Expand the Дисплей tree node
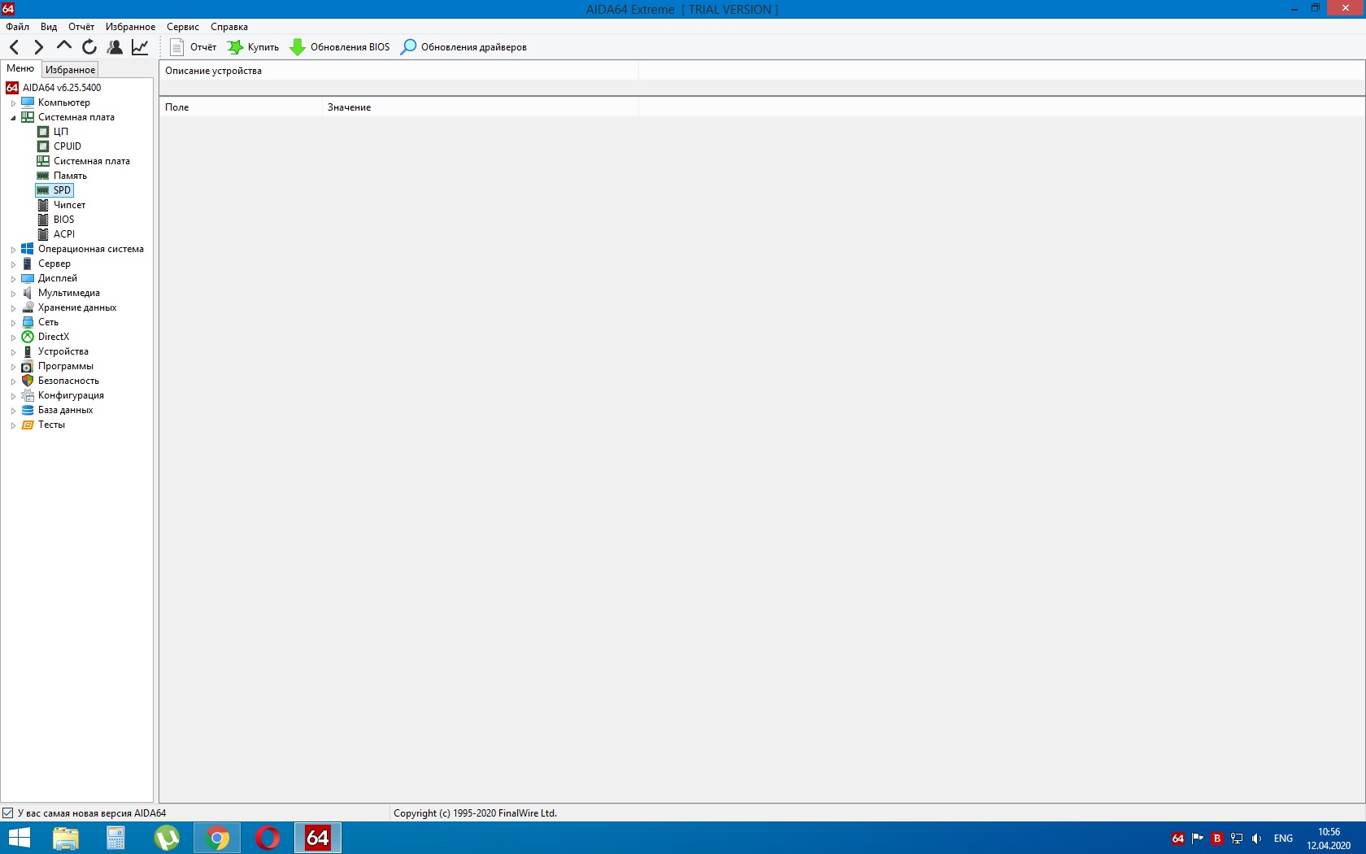The image size is (1366, 854). click(x=13, y=279)
